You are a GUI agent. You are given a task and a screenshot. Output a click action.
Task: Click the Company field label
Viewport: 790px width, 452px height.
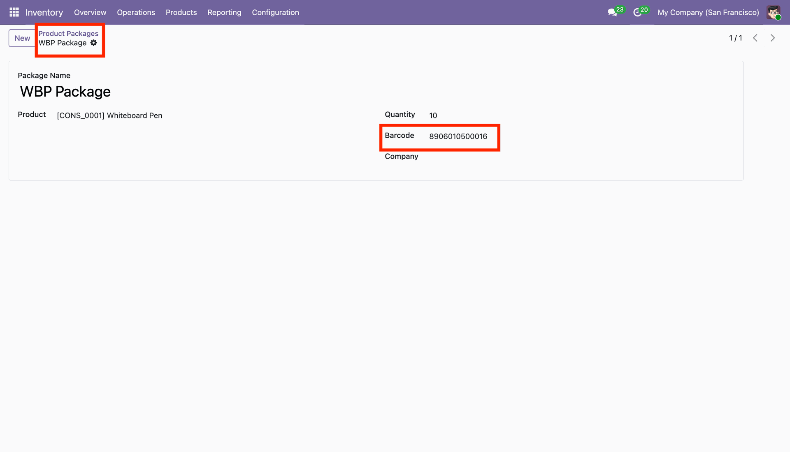401,157
